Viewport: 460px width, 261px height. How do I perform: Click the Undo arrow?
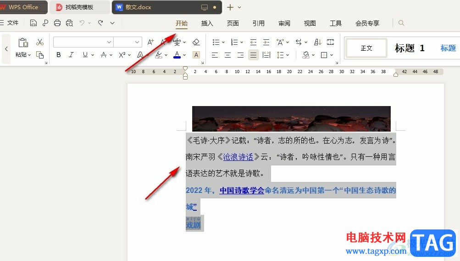(82, 23)
